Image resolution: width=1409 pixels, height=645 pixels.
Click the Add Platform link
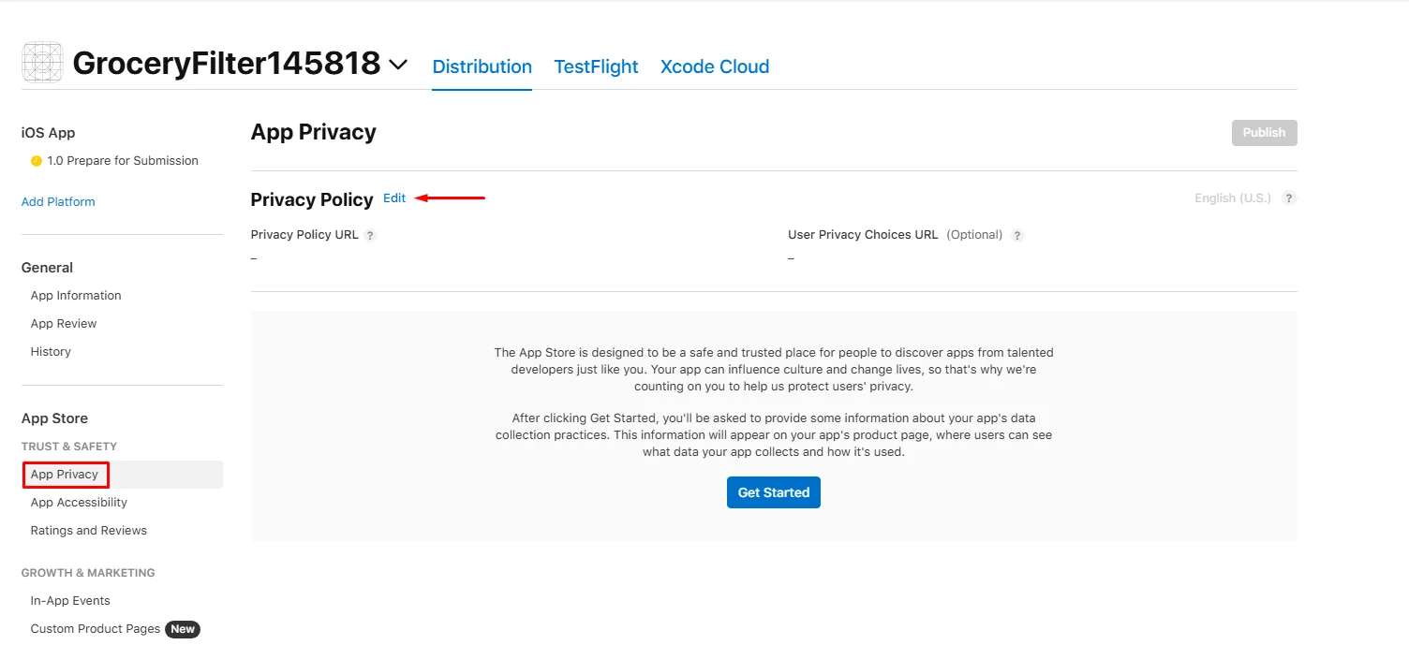click(58, 201)
